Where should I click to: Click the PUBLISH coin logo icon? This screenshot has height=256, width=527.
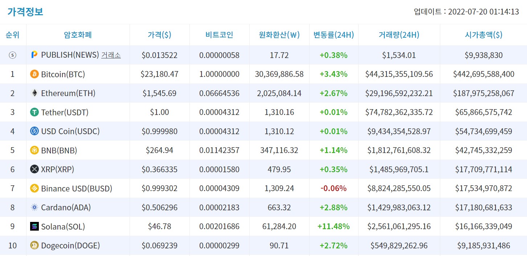pyautogui.click(x=34, y=55)
